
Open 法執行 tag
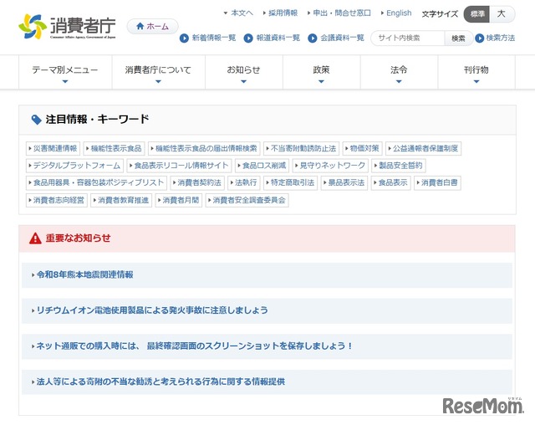coord(244,182)
